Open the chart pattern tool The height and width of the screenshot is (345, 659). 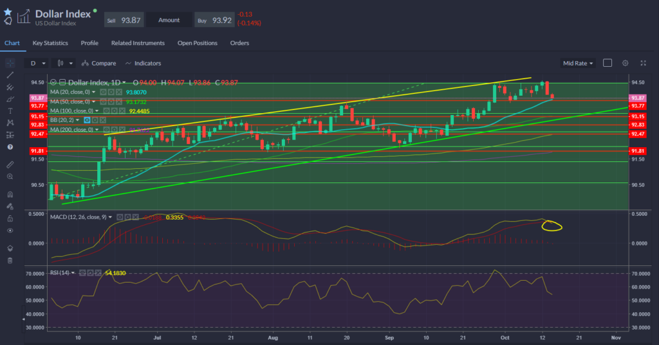click(10, 123)
